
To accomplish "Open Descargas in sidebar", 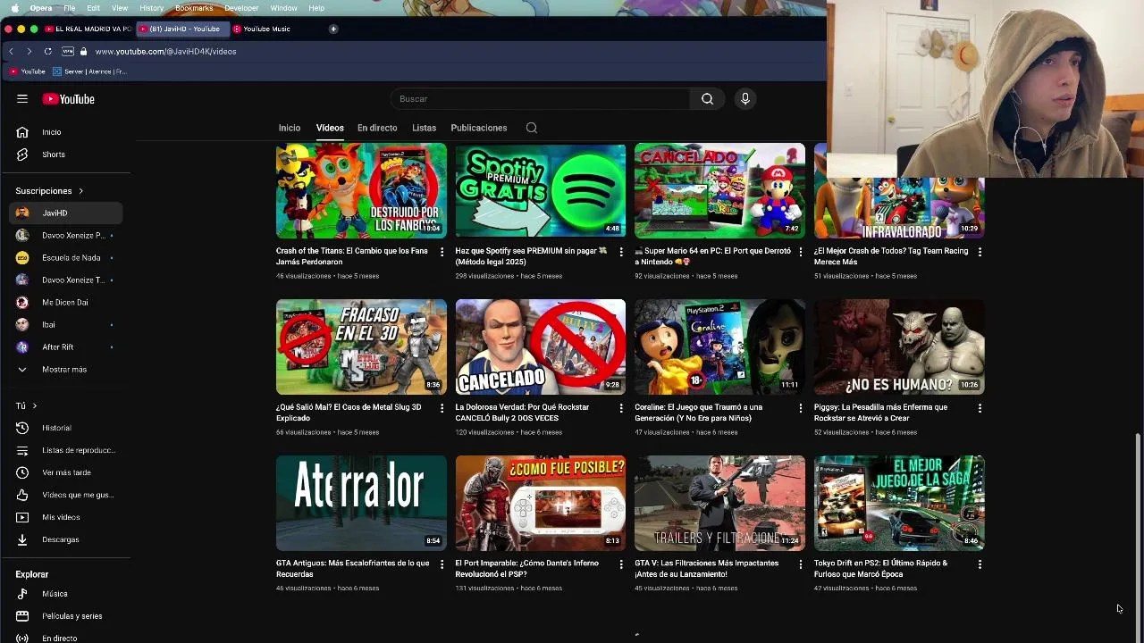I will coord(66,539).
